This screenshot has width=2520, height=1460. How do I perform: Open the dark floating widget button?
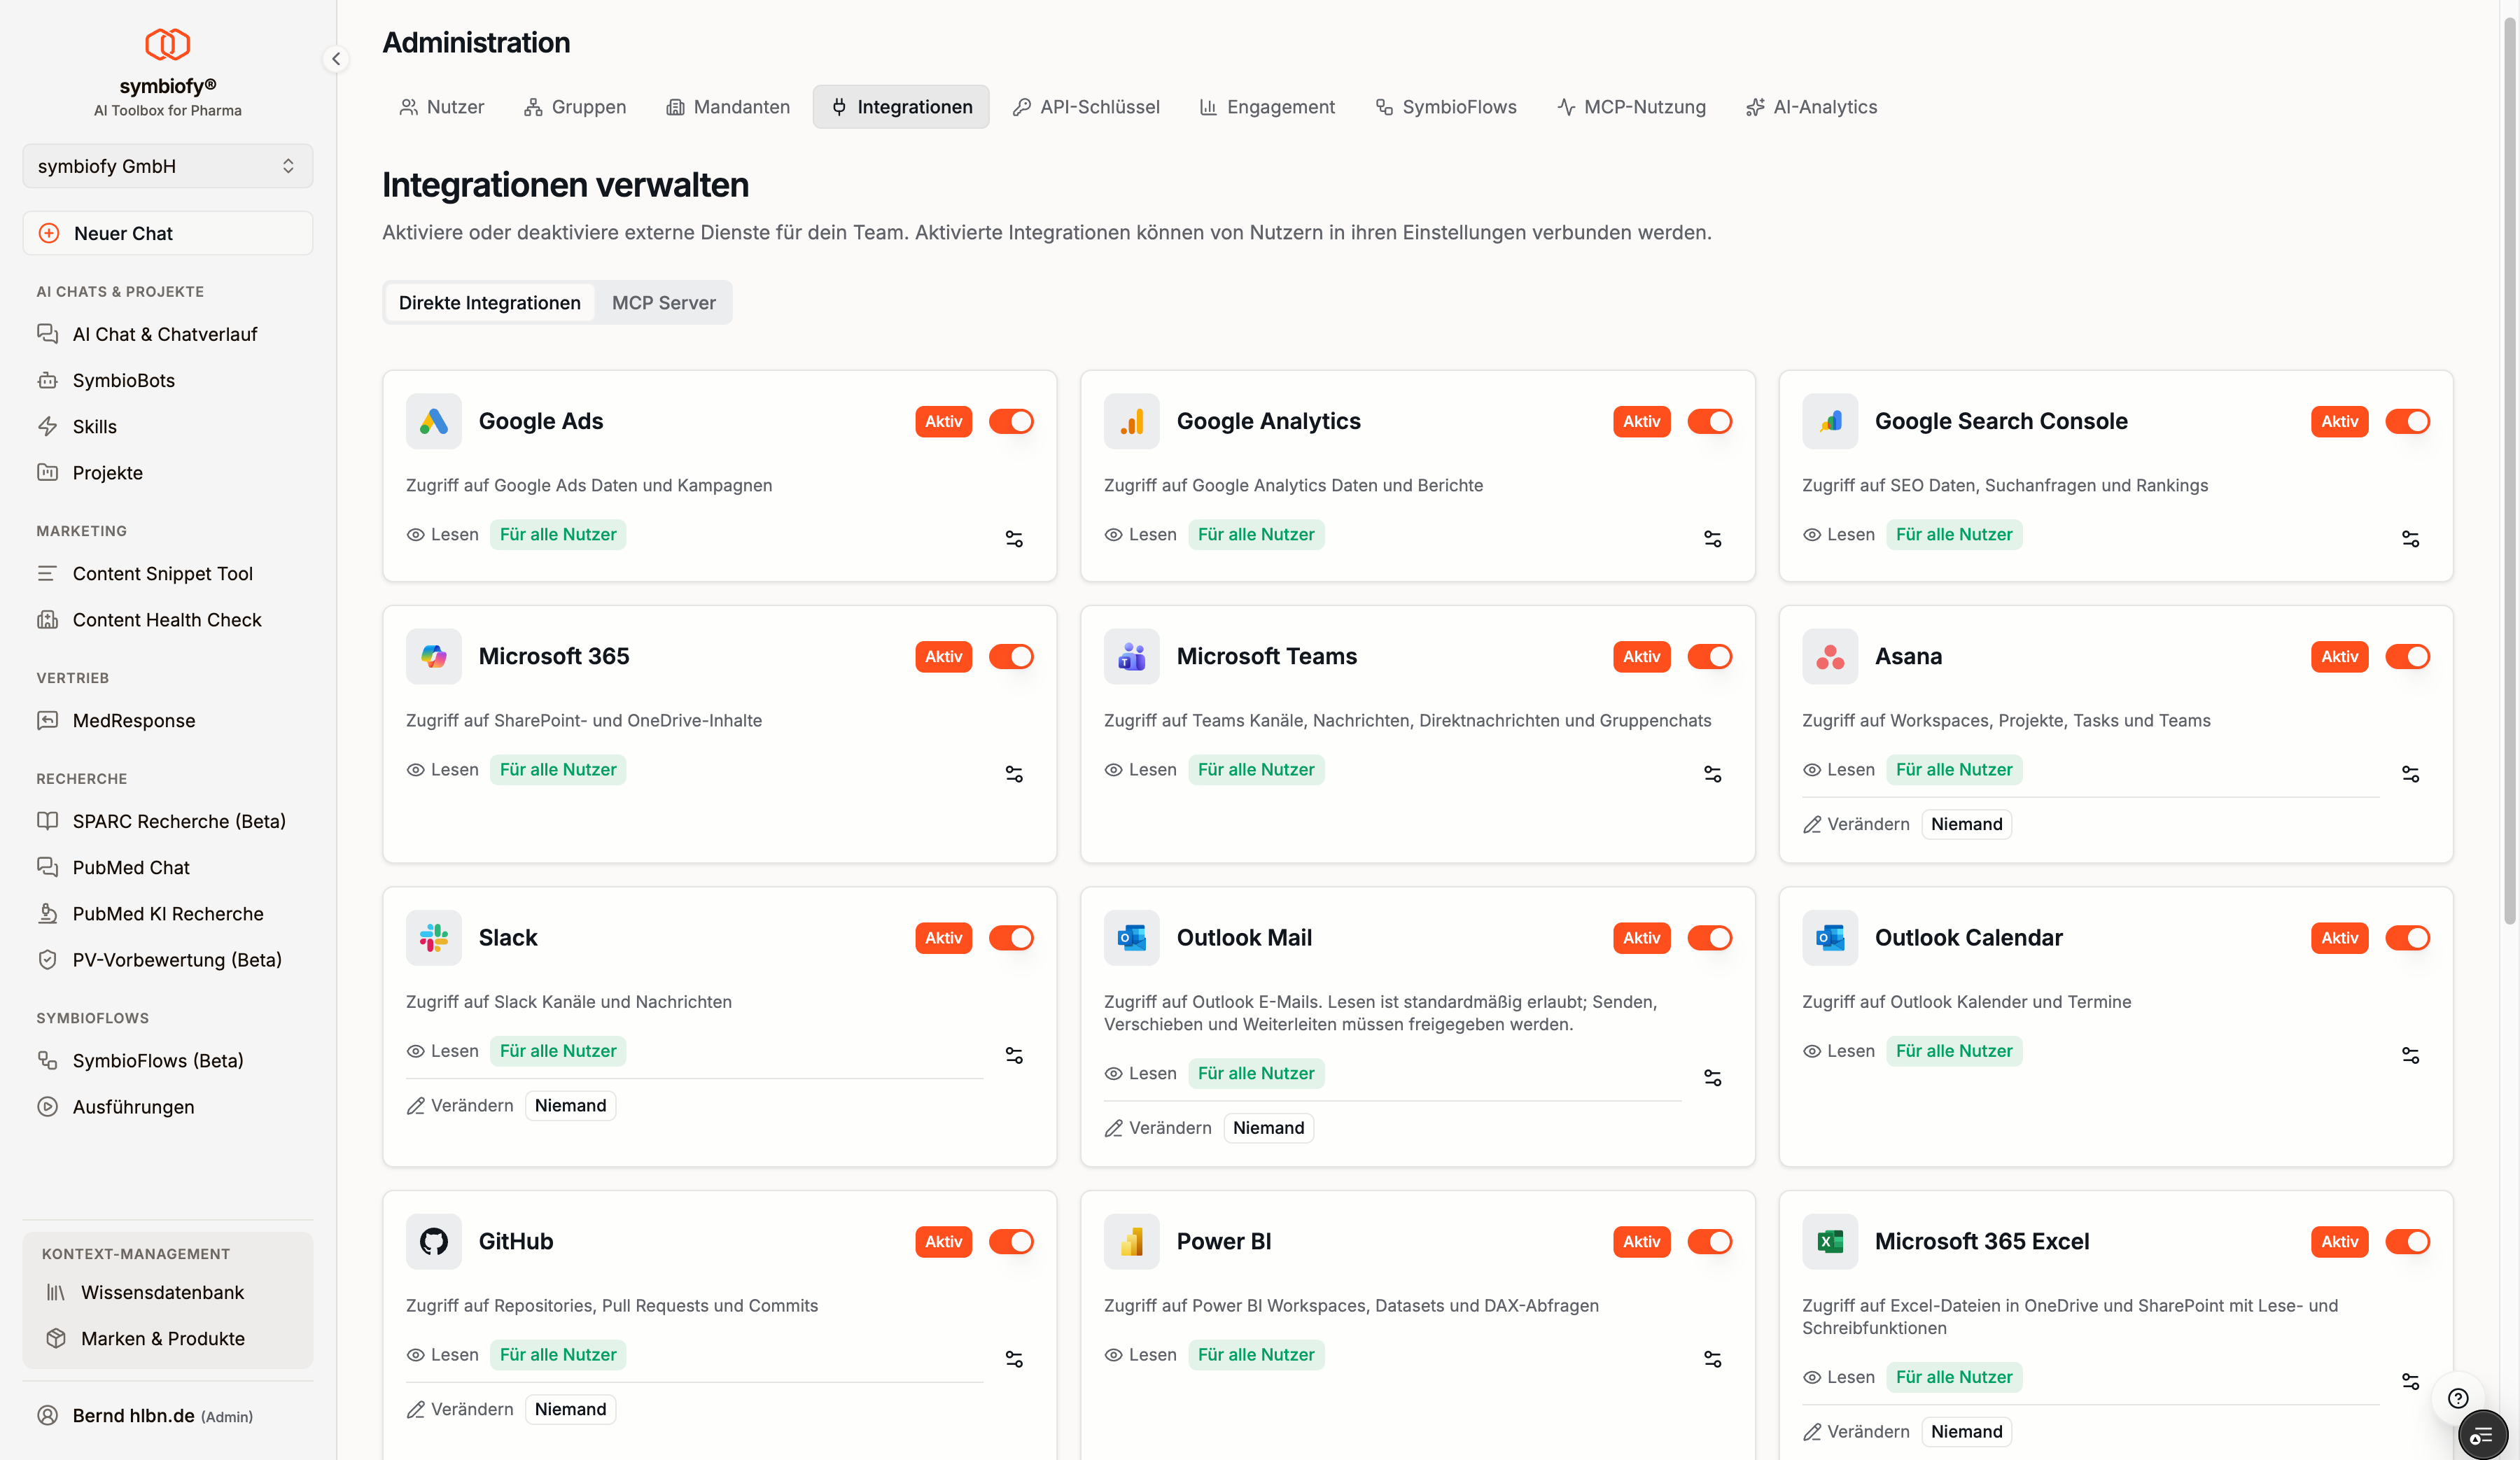(x=2482, y=1436)
